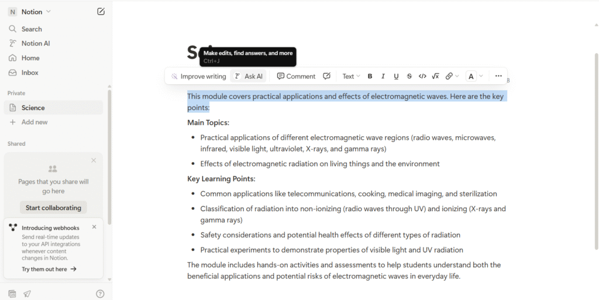599x300 pixels.
Task: Click the Practical experiments bullet text
Action: pos(332,250)
